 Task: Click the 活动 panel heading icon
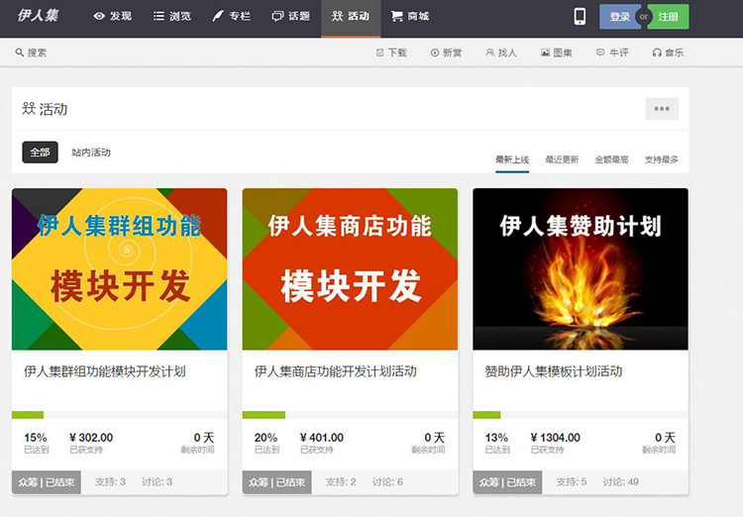click(29, 109)
